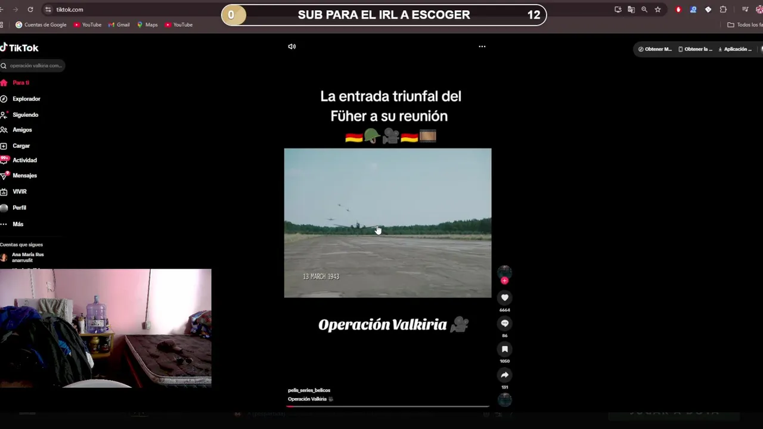Bookmark this page with the star

point(657,10)
